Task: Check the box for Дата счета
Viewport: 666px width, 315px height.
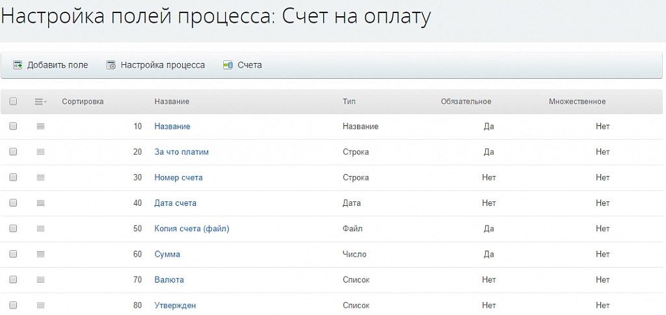Action: [13, 203]
